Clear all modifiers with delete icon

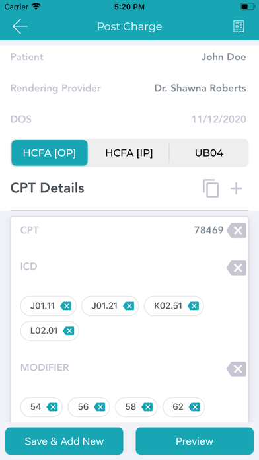pyautogui.click(x=237, y=369)
